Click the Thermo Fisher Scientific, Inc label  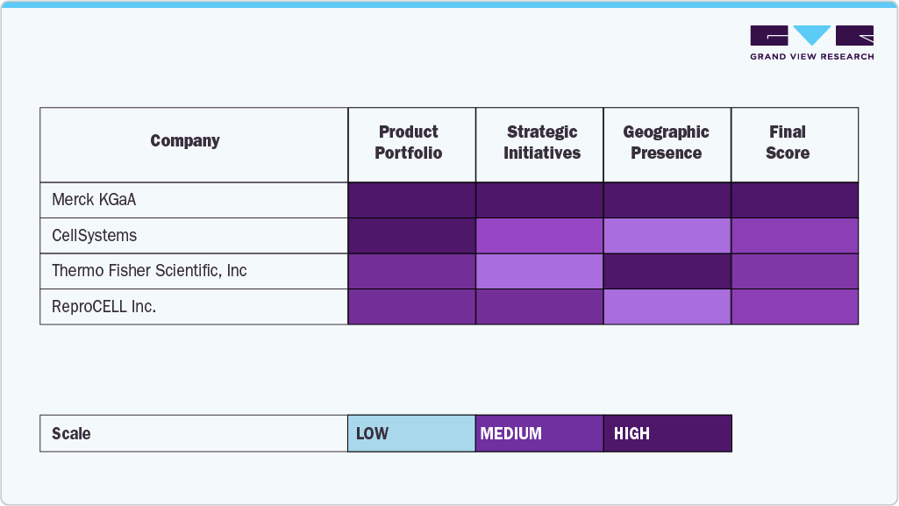coord(149,271)
